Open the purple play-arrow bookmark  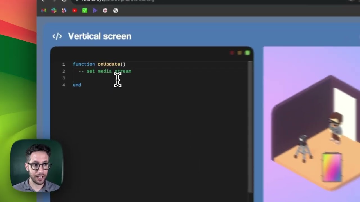[95, 11]
